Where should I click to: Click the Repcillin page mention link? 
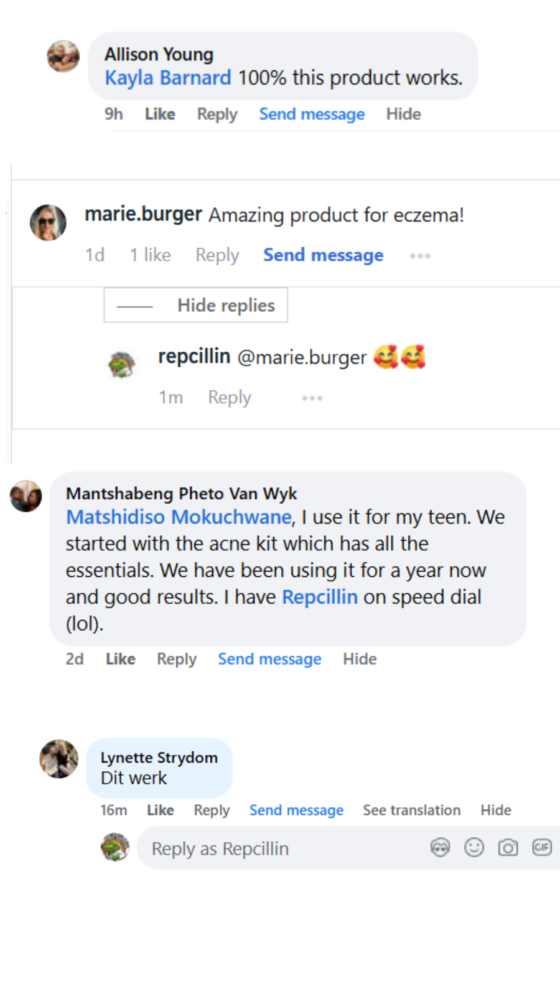pos(320,597)
